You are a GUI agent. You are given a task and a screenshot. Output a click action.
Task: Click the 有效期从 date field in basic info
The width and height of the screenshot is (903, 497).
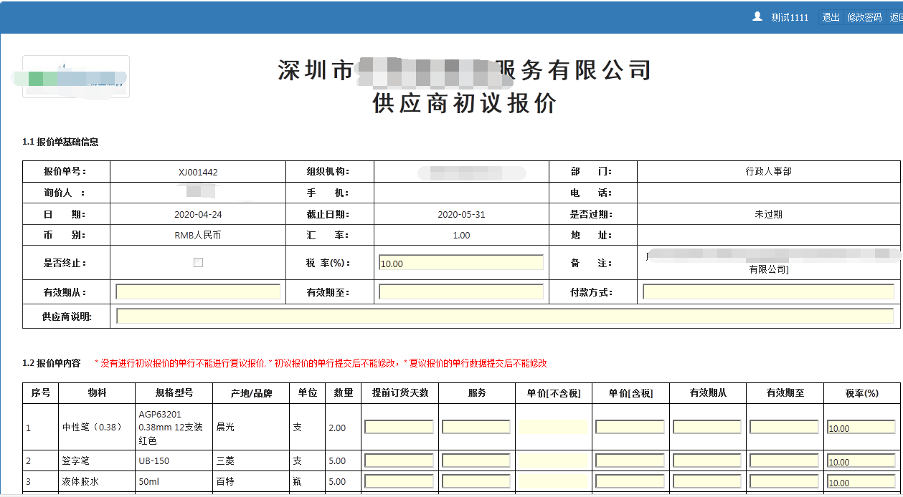pos(198,291)
